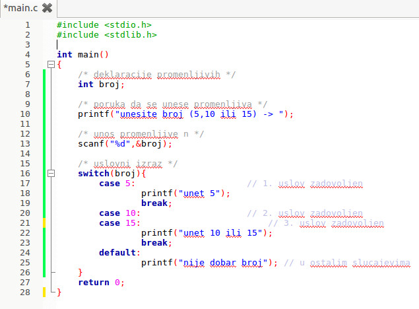Click the default: label

(119, 252)
